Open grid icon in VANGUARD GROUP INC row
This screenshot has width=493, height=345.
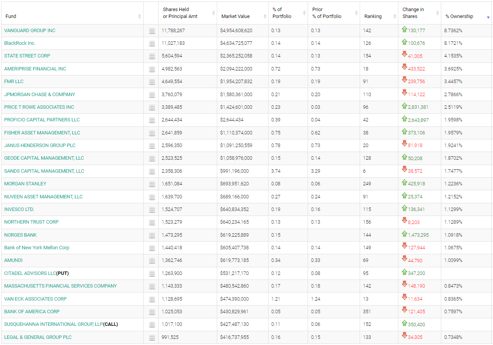(x=152, y=31)
